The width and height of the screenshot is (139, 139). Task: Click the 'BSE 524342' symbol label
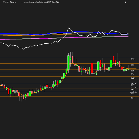point(53,2)
